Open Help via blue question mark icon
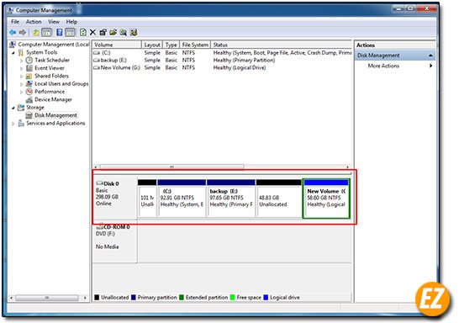459x323 pixels. [59, 33]
